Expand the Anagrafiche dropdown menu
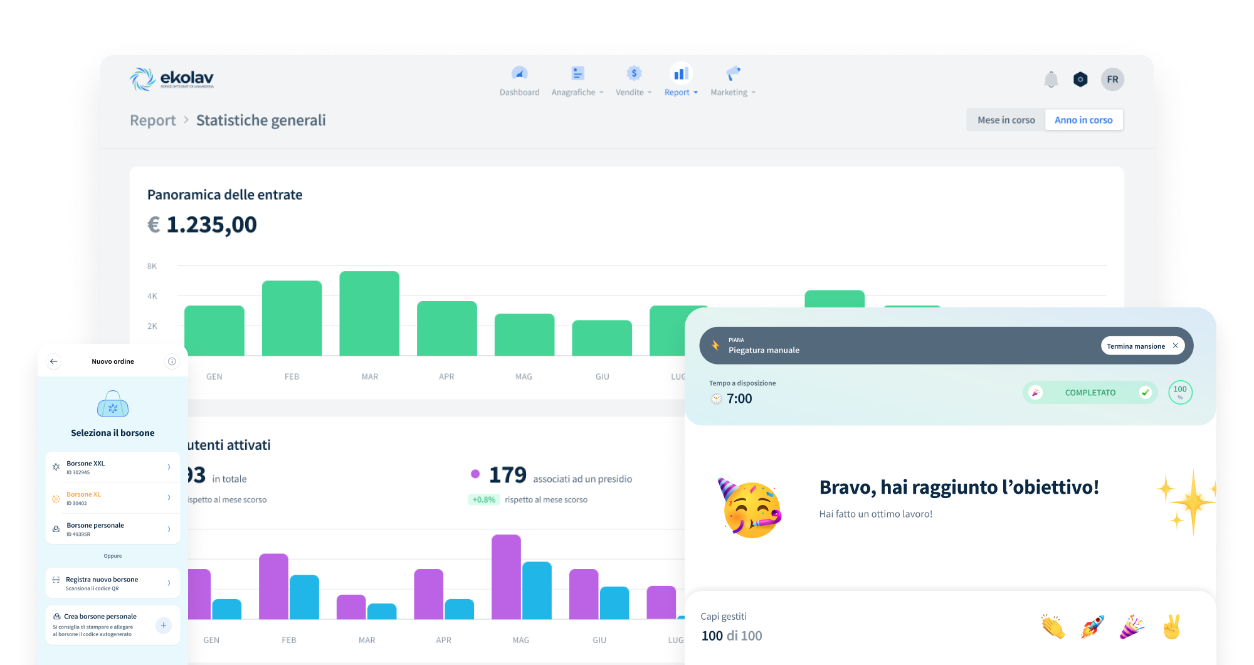The image size is (1254, 665). click(577, 82)
